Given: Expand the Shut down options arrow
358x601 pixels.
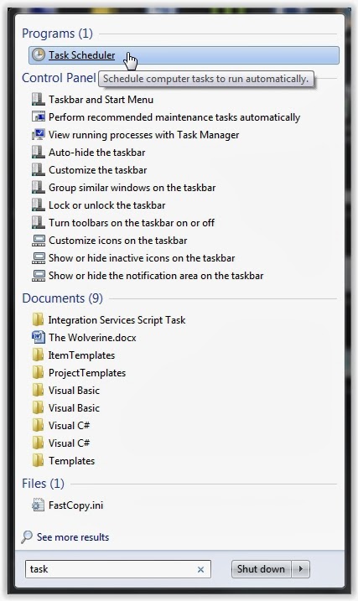Looking at the screenshot, I should 301,569.
